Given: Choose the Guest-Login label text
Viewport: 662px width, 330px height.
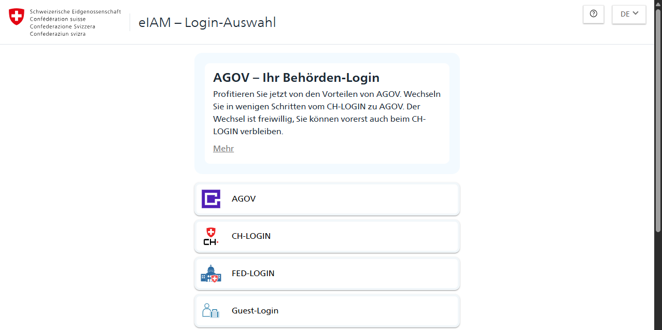Looking at the screenshot, I should (x=255, y=311).
